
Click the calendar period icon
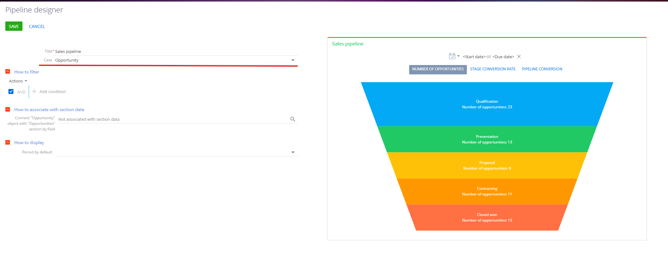pos(452,56)
